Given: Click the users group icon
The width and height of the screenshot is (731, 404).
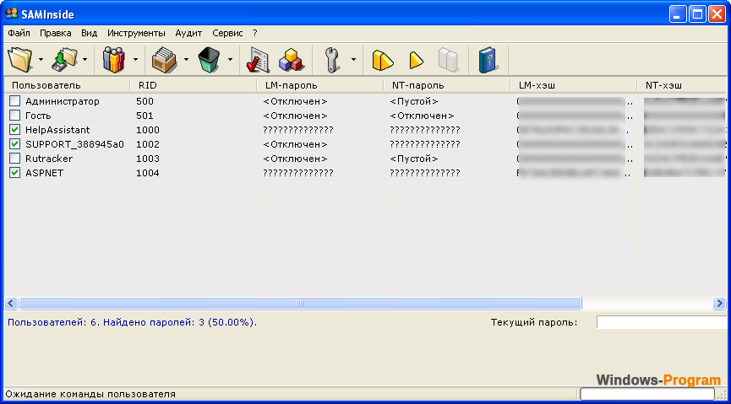Looking at the screenshot, I should point(114,59).
